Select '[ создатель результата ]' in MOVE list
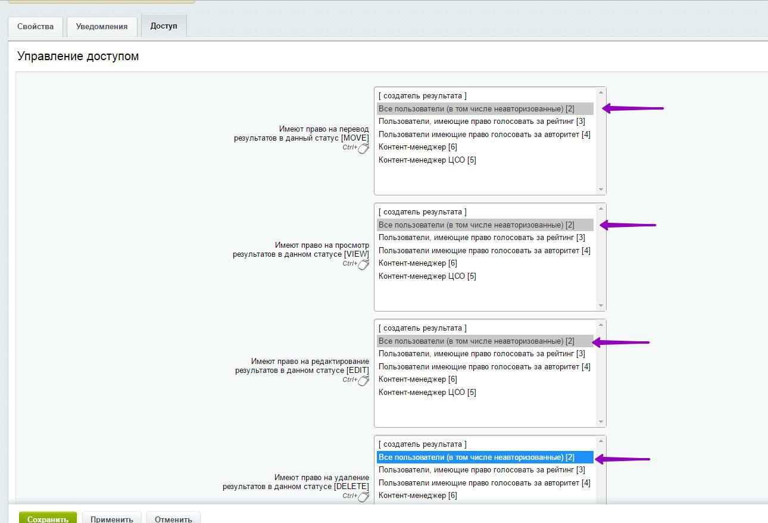The width and height of the screenshot is (768, 523). [485, 96]
